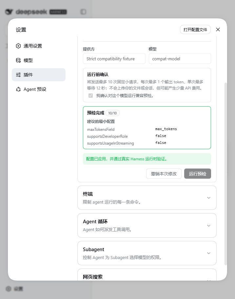
Task: Click the 控制 Agent 为 Subagent 选择模型的权限 description
Action: [122, 257]
